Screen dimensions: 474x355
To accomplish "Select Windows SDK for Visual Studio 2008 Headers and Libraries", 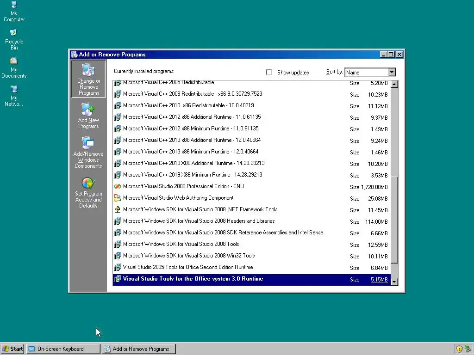I will point(251,221).
